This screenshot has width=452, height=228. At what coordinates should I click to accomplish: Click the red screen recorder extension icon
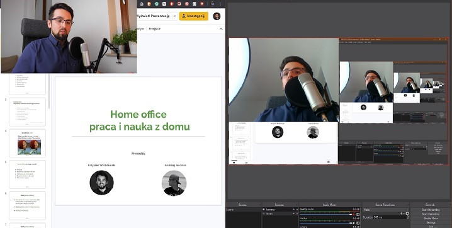tap(179, 4)
